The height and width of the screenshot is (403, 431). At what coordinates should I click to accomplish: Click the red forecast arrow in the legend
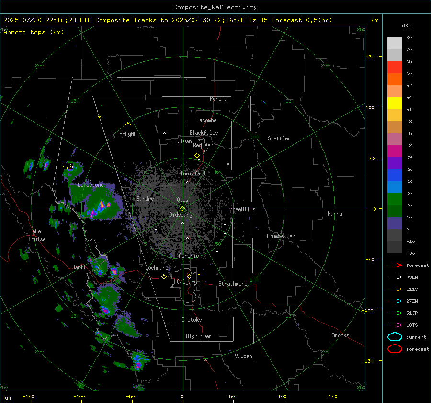tap(395, 265)
